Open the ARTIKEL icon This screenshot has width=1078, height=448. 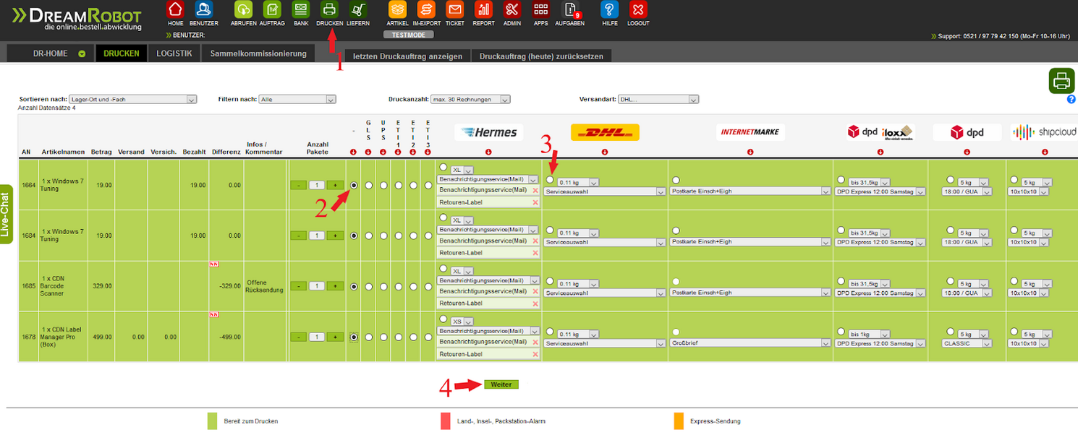click(x=398, y=9)
